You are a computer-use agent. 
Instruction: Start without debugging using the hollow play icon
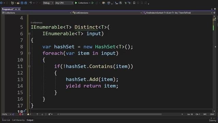[x=92, y=3]
